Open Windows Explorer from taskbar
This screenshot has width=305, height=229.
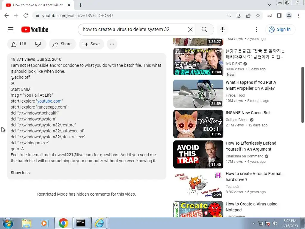27,223
